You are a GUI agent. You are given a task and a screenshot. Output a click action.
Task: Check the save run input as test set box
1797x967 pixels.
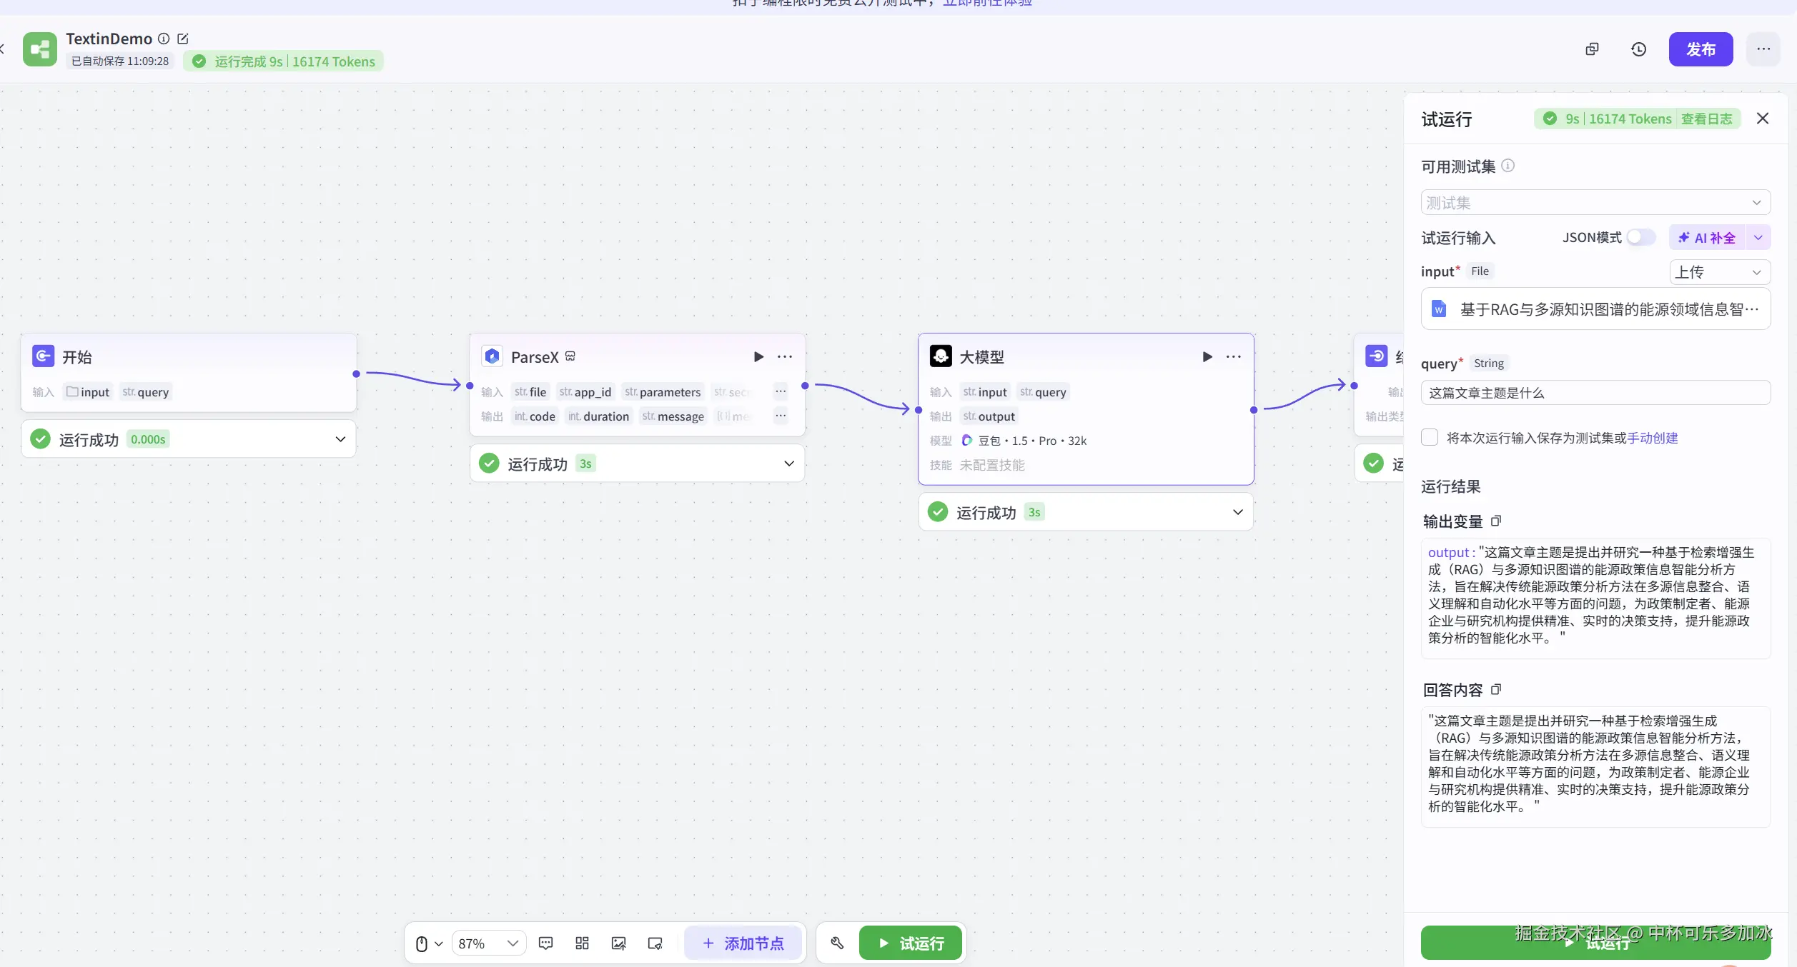pos(1430,437)
